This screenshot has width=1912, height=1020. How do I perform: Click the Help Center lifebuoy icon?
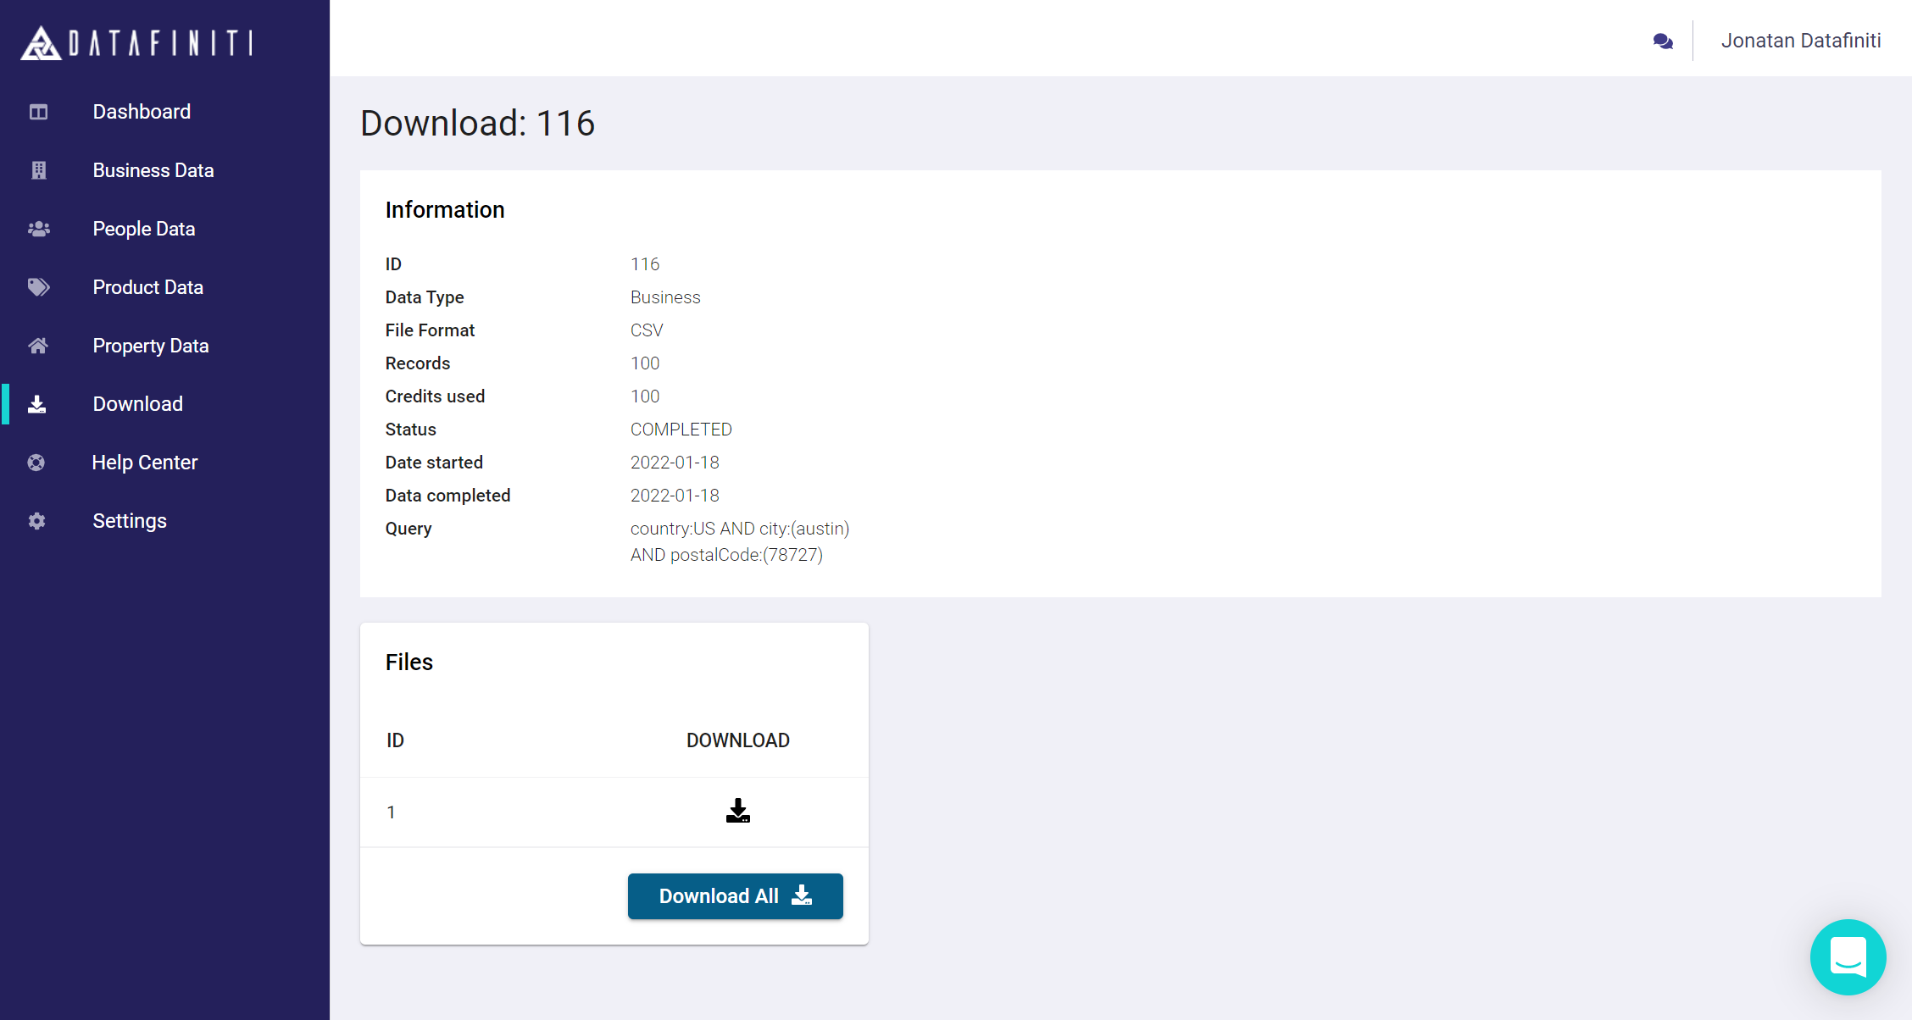click(36, 463)
